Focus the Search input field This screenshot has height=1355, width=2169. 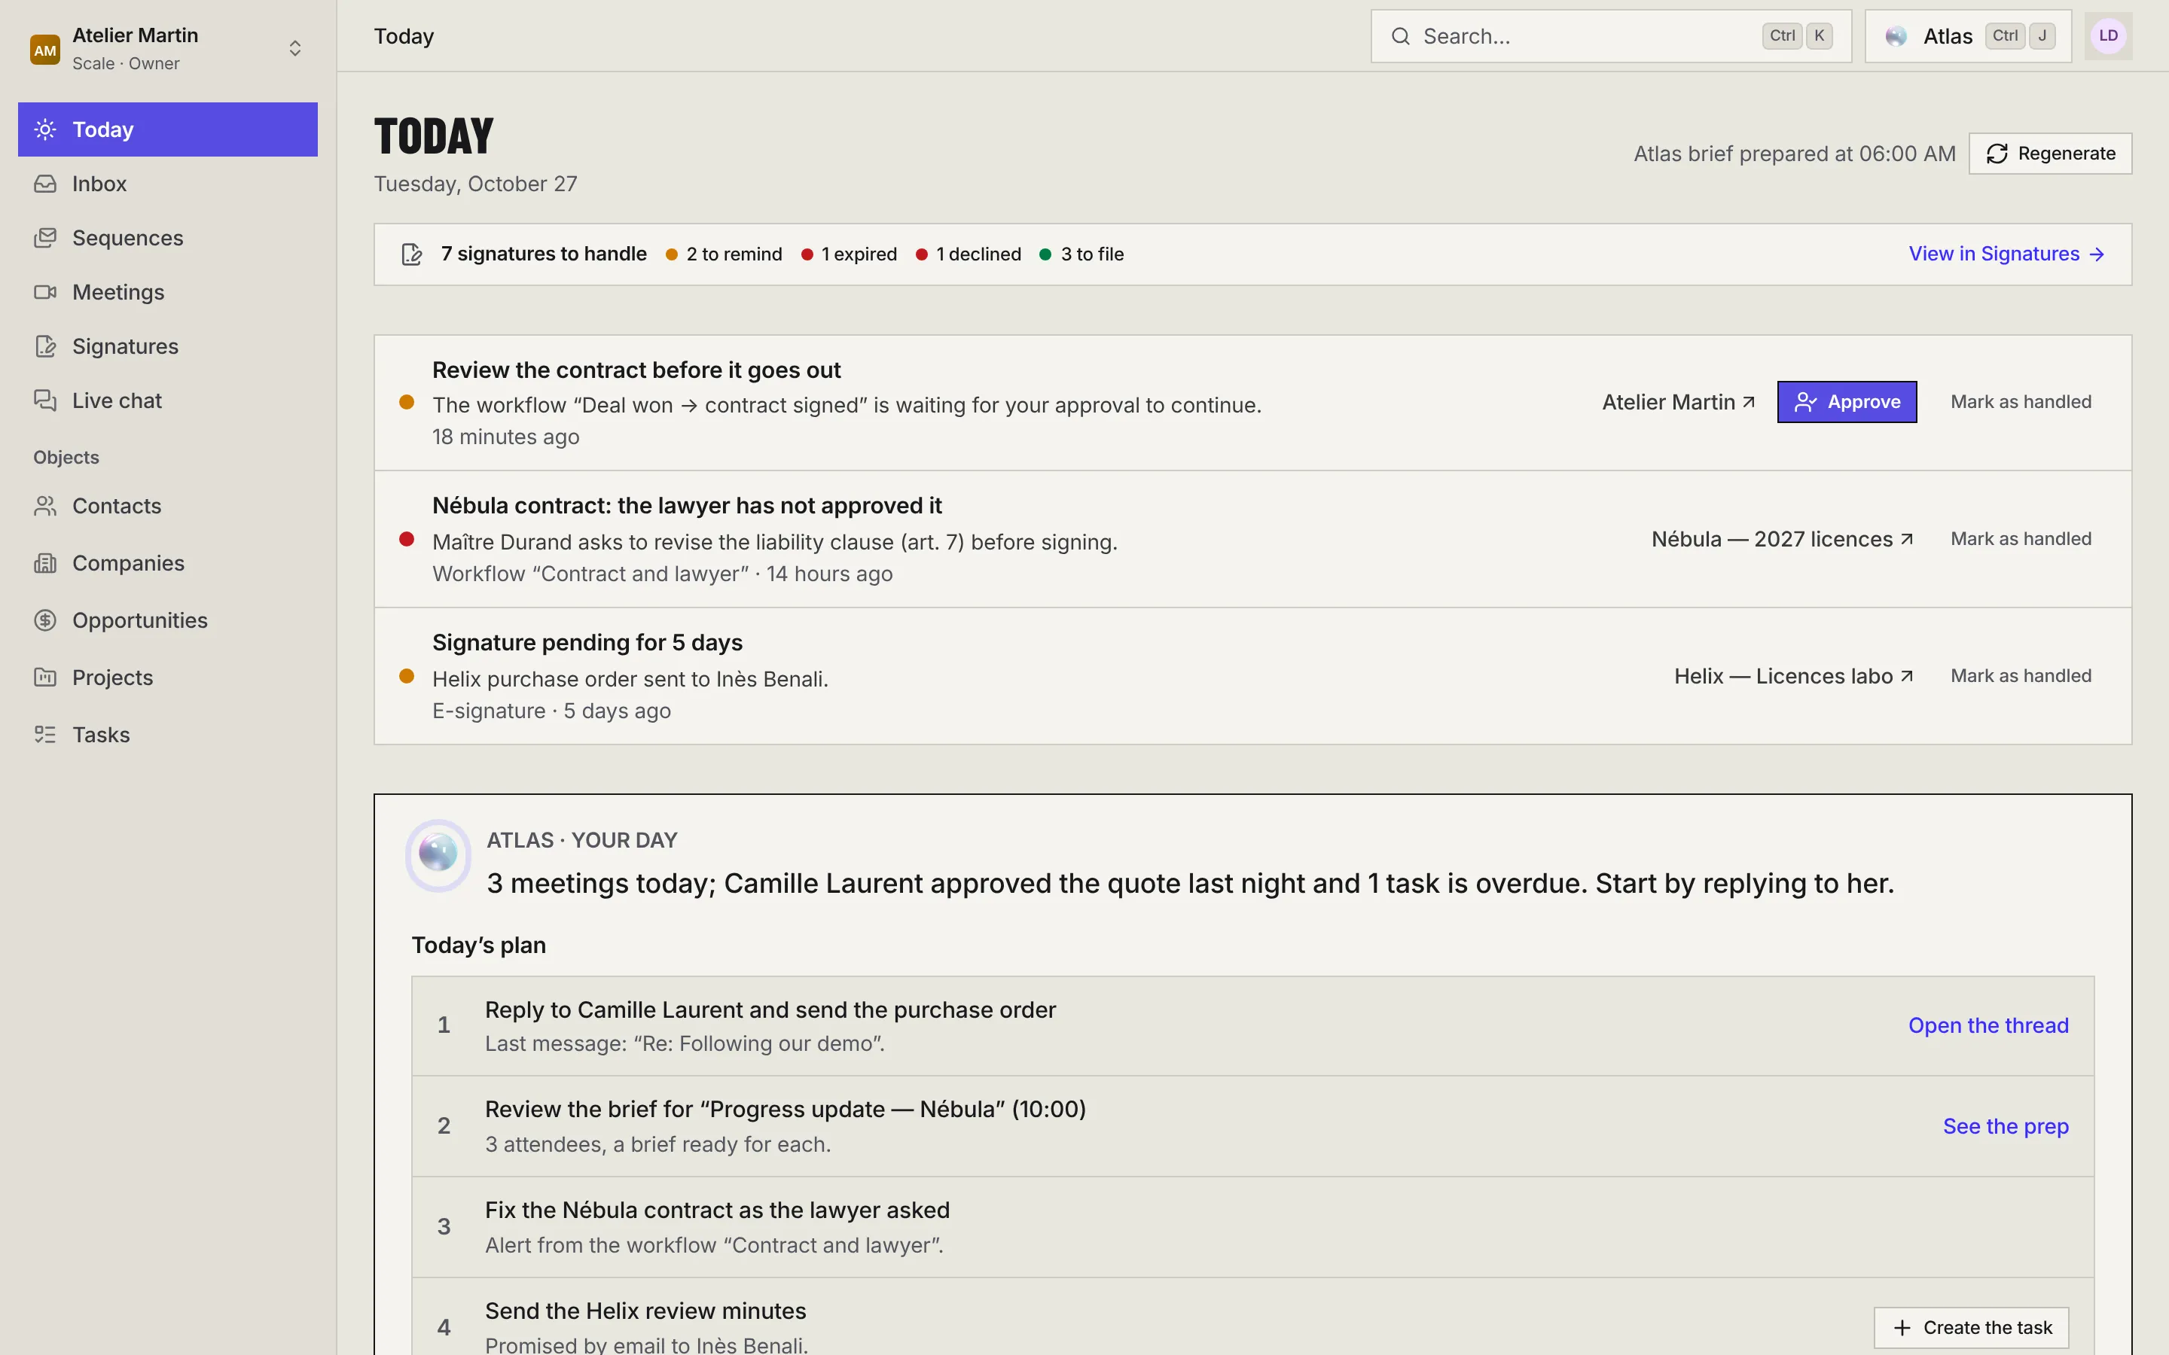pos(1611,36)
